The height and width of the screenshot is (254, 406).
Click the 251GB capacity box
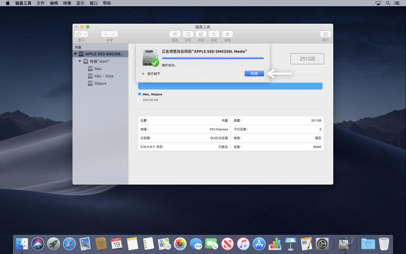pyautogui.click(x=307, y=59)
